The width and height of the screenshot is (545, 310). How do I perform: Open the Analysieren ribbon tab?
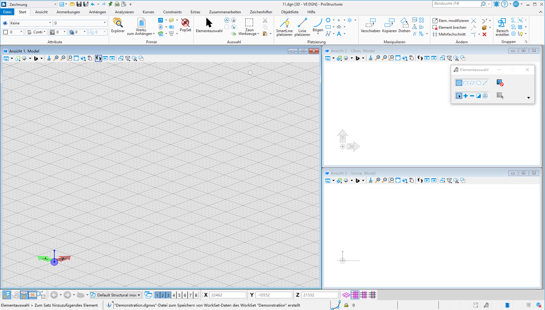click(124, 12)
